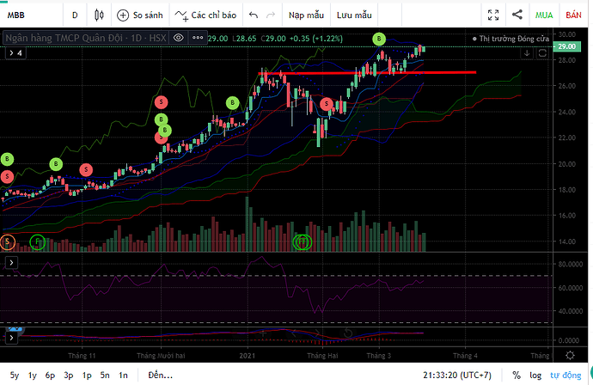
Task: Click the green F event icon on volume pane
Action: tap(38, 242)
